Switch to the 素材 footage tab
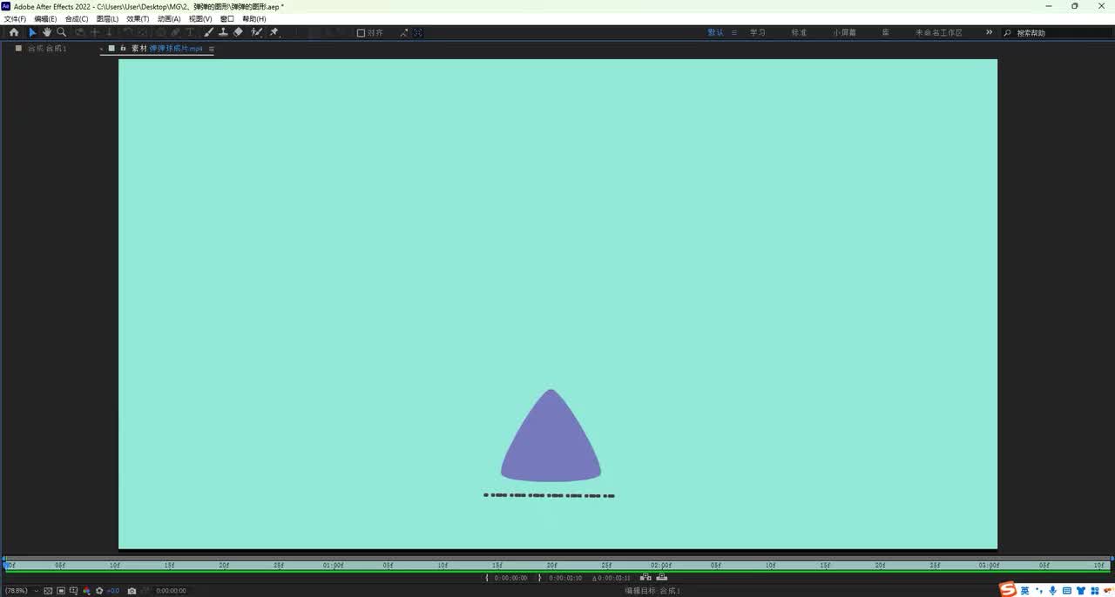1115x597 pixels. (166, 49)
